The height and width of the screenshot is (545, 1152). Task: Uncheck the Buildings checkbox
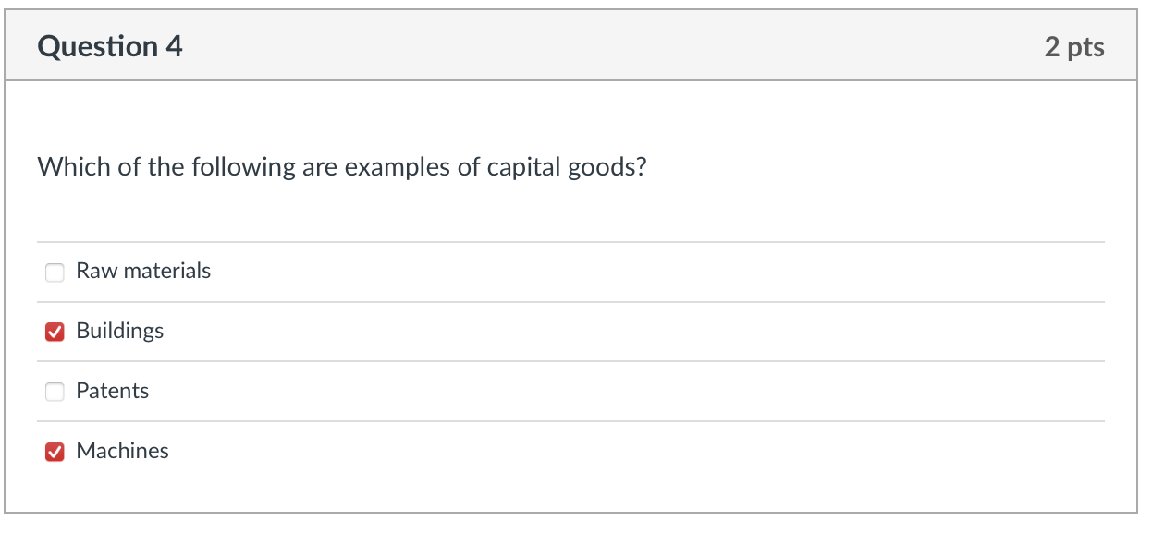[55, 333]
